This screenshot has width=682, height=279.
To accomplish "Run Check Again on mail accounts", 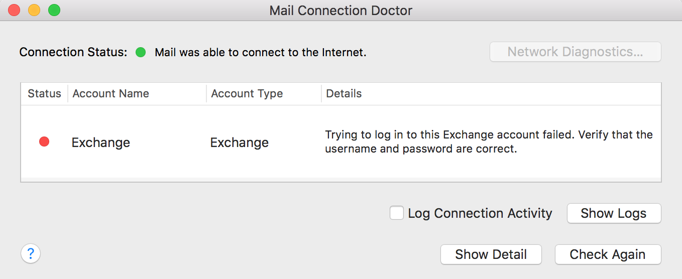I will [x=608, y=254].
